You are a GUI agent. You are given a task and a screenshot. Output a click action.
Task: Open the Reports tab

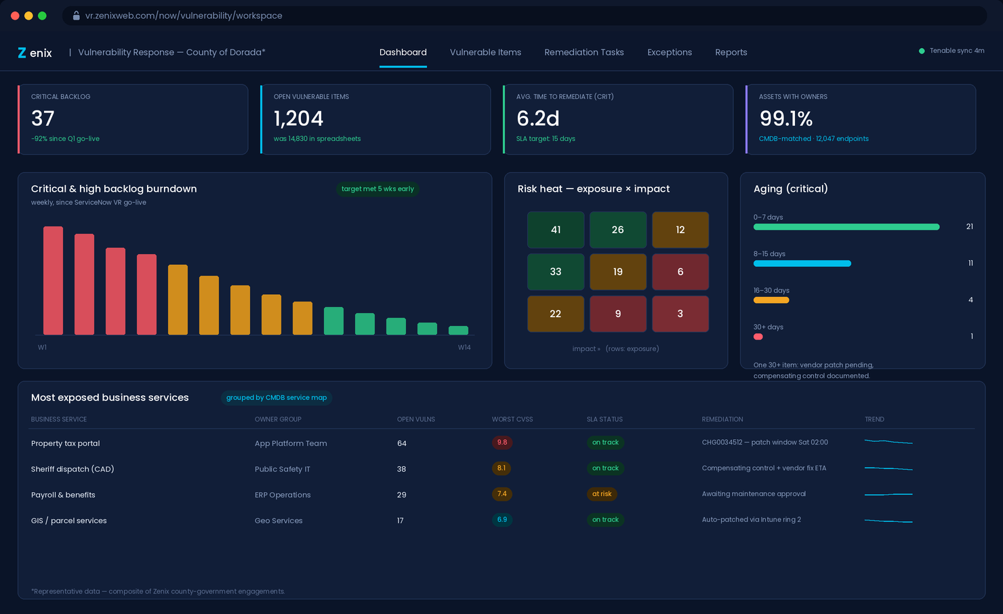point(731,52)
